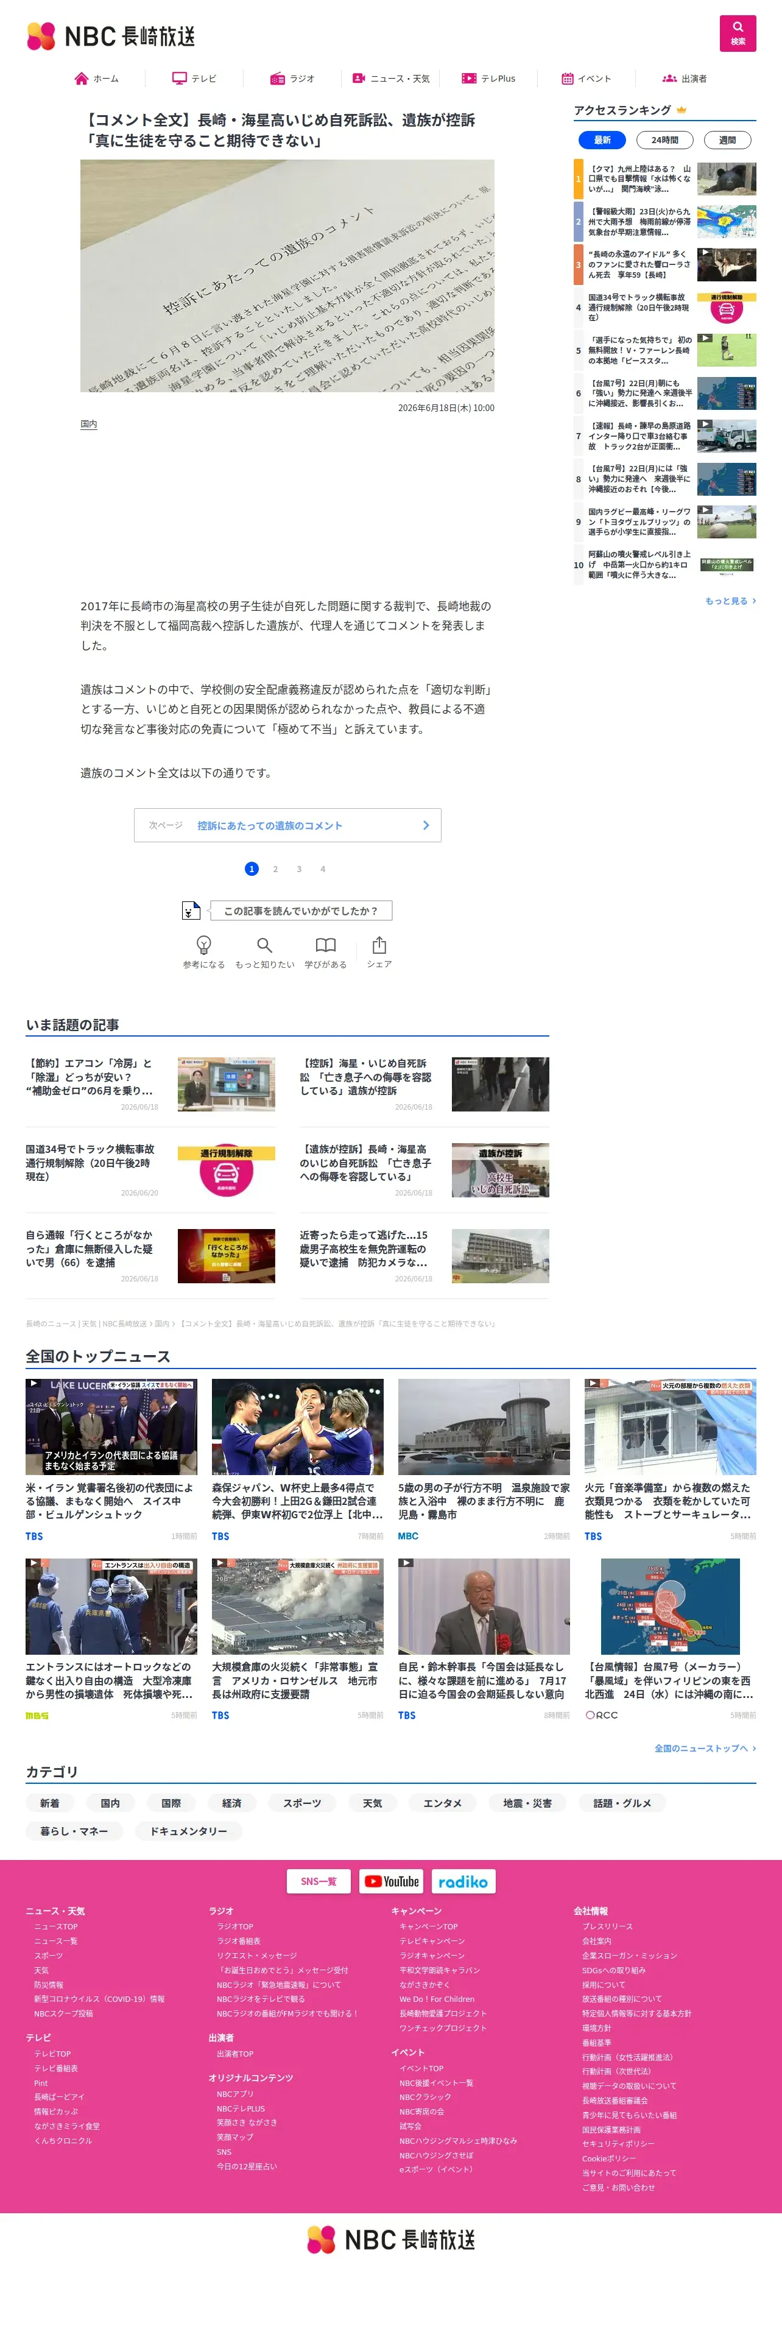Image resolution: width=782 pixels, height=2346 pixels.
Task: Switch ranking to 24時間
Action: point(664,140)
